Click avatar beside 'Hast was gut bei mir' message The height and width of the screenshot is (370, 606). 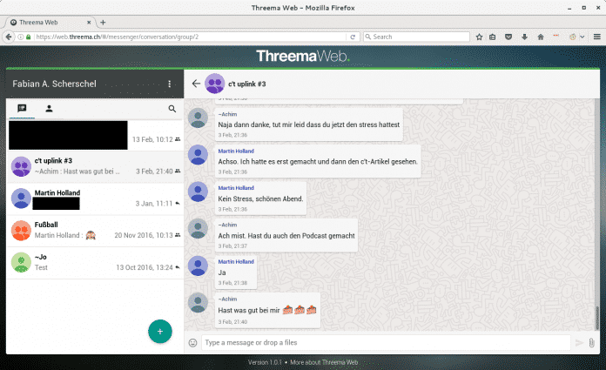point(198,303)
